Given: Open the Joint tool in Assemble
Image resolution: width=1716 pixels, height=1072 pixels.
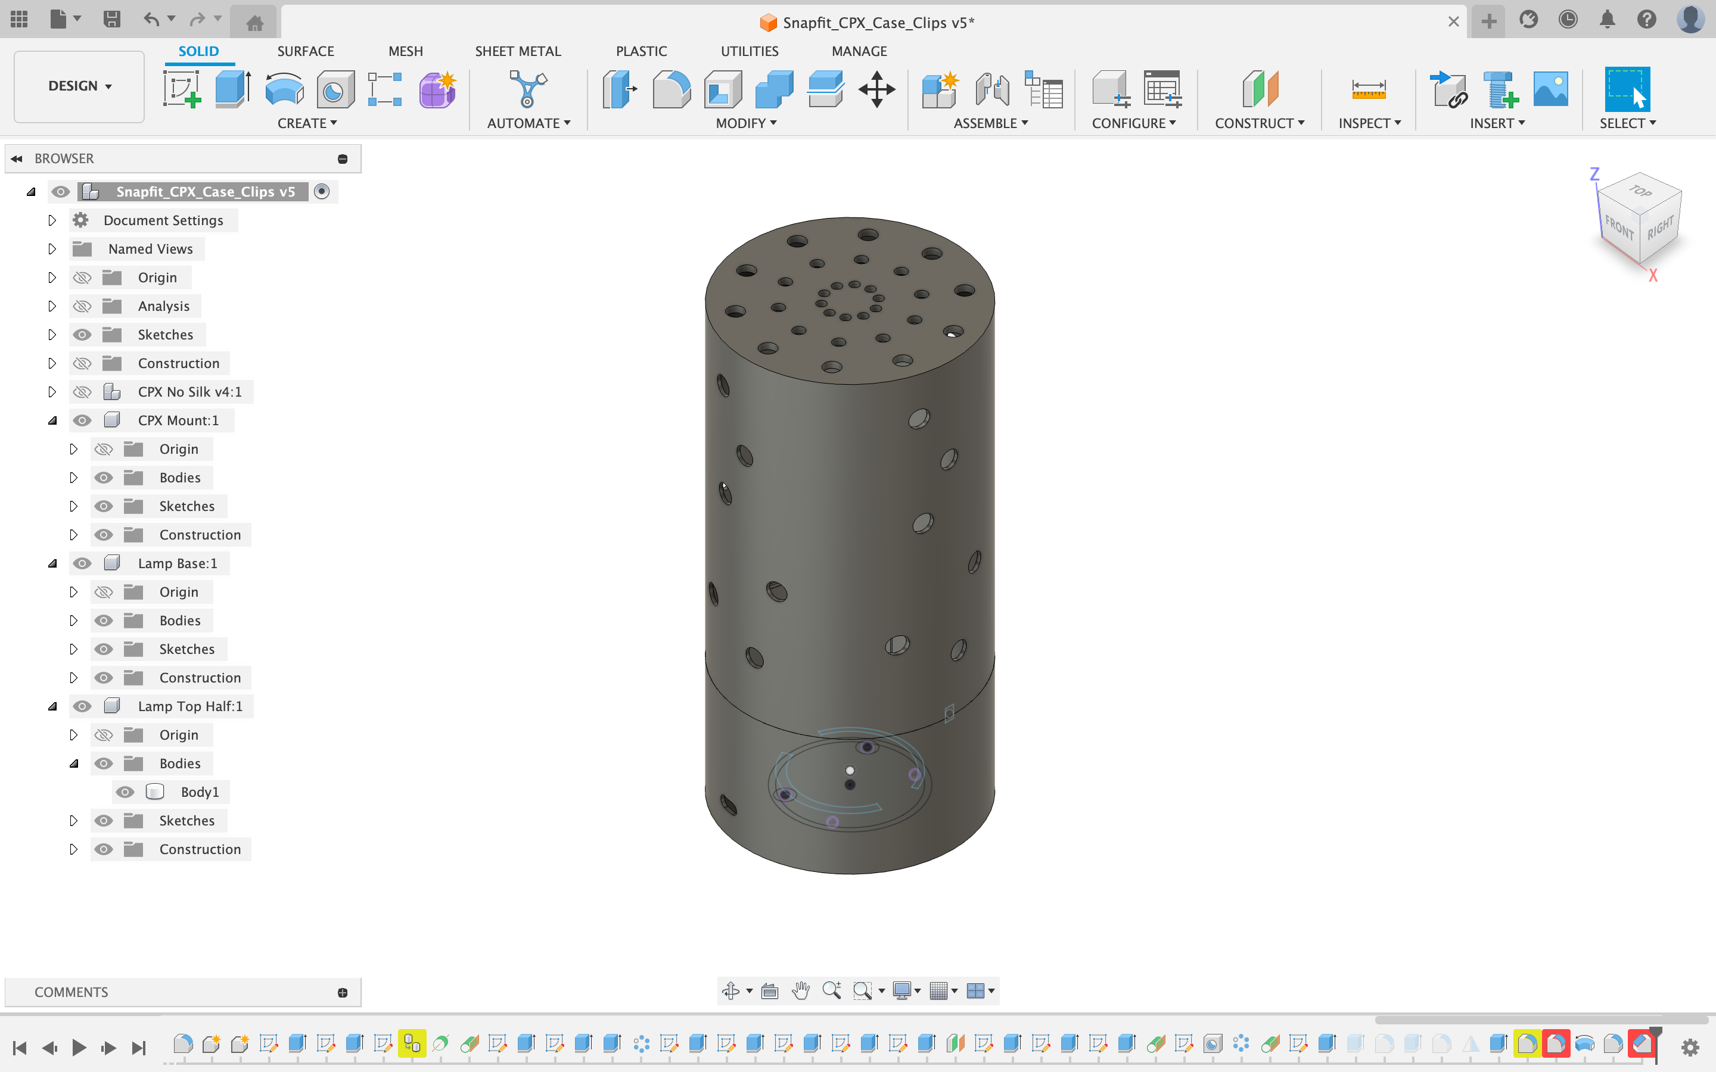Looking at the screenshot, I should point(991,89).
